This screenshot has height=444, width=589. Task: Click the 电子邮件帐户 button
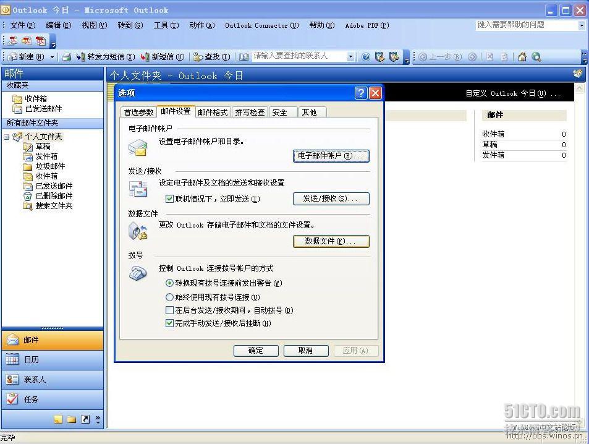(x=331, y=156)
